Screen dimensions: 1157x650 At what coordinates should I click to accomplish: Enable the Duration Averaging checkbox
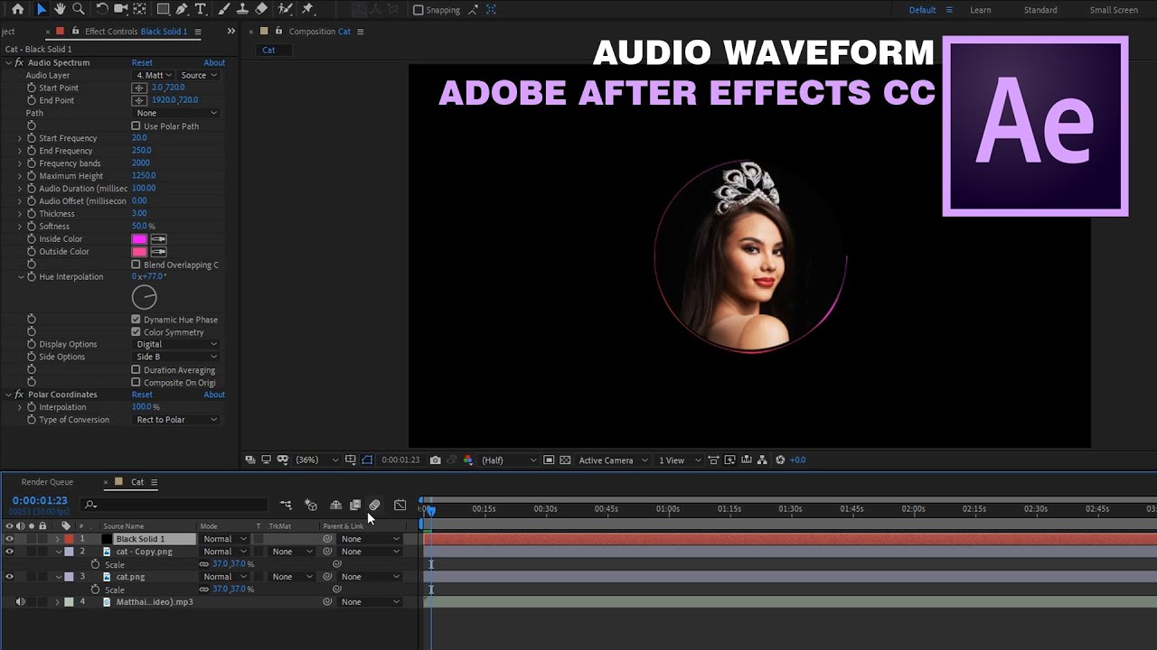pos(136,369)
